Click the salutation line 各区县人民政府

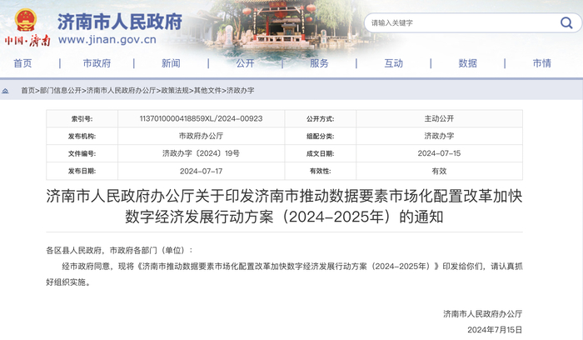tap(120, 250)
